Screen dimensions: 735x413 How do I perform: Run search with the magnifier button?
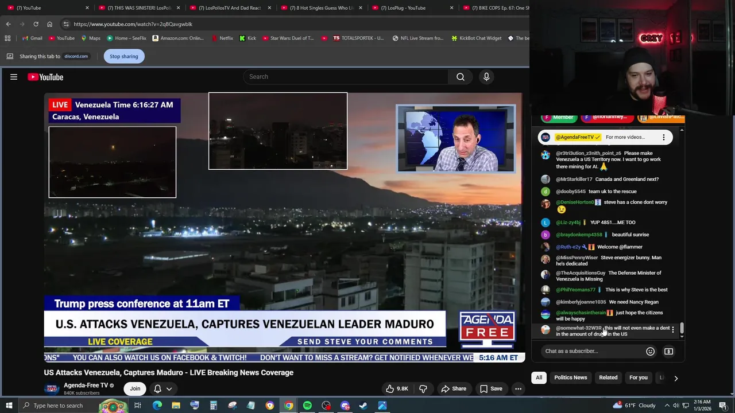pyautogui.click(x=461, y=77)
